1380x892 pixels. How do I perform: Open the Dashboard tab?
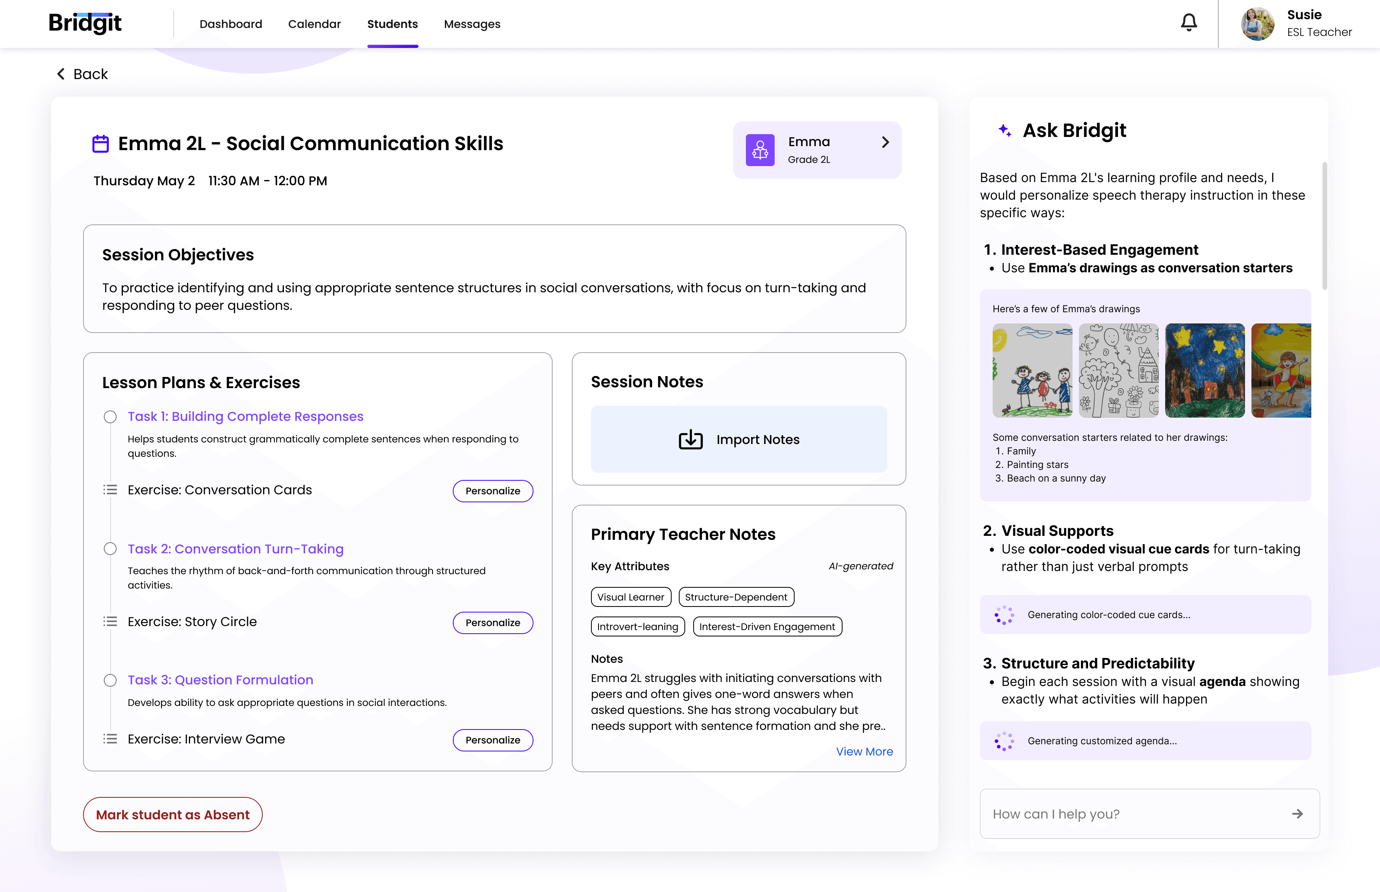click(230, 24)
